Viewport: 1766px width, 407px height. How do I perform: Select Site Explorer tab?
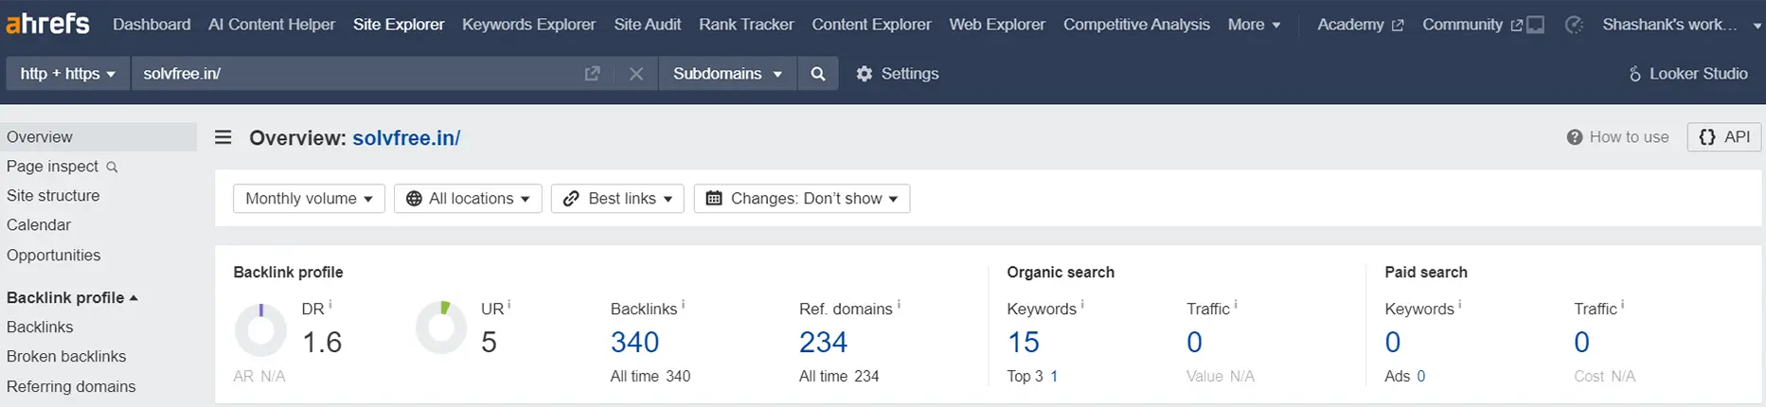pos(399,25)
